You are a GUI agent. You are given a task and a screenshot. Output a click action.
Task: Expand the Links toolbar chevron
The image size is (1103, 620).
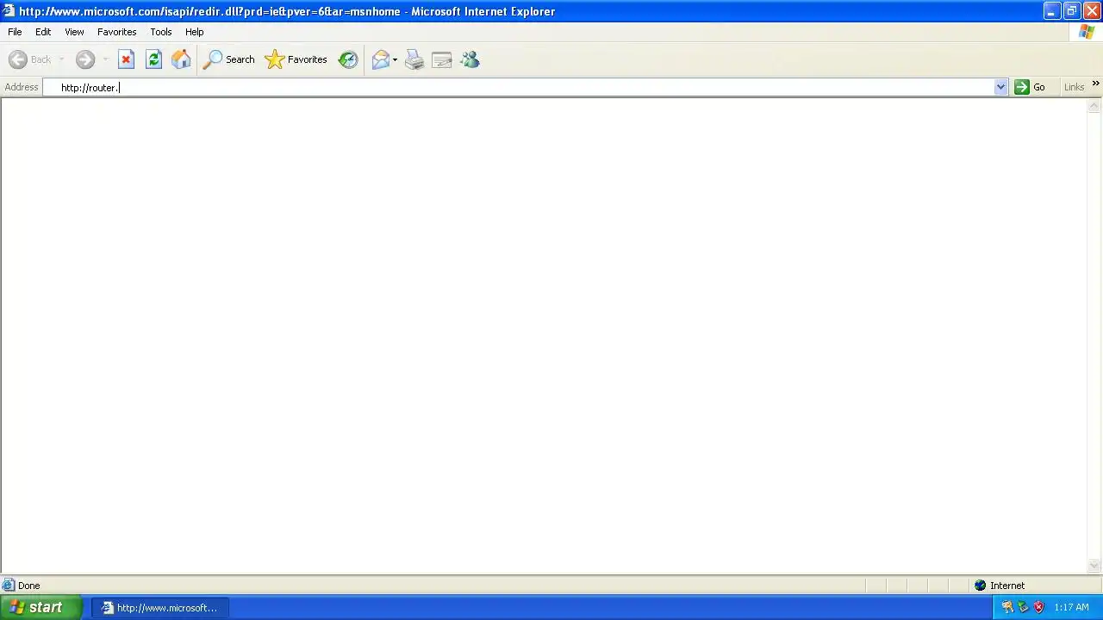tap(1095, 84)
